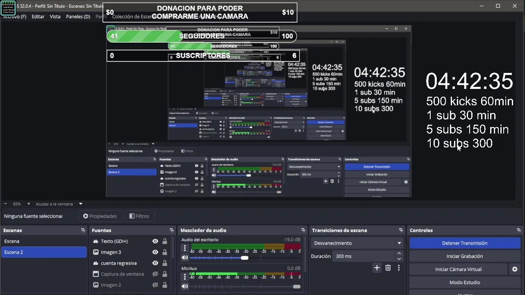Open Audio del escritorio options menu

coord(185,248)
